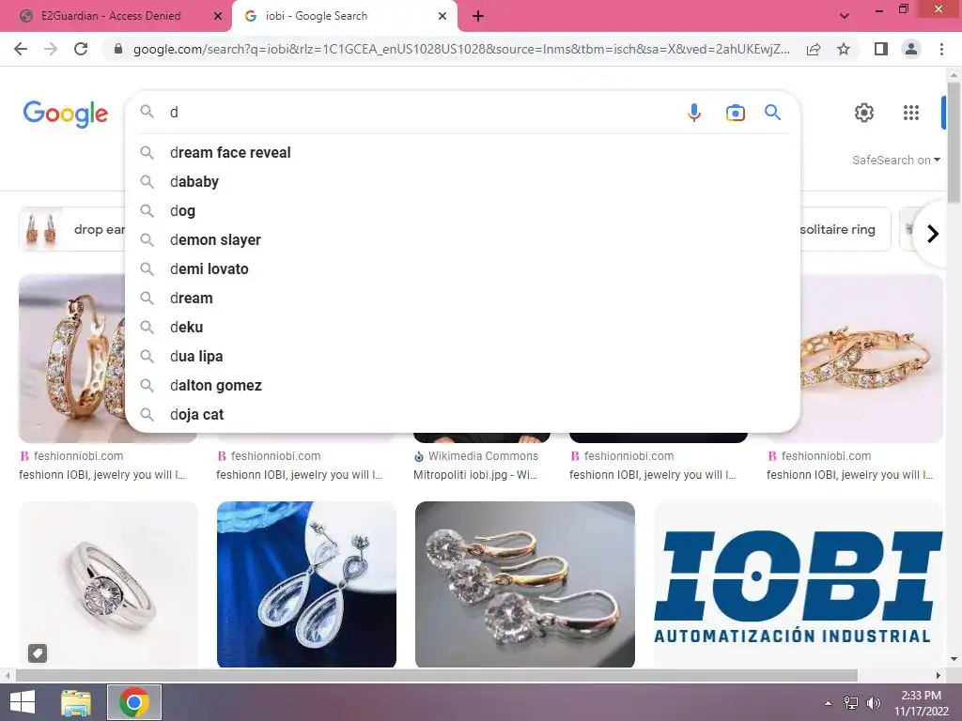The image size is (962, 721).
Task: Open the Wikimedia Commons source link
Action: [476, 456]
